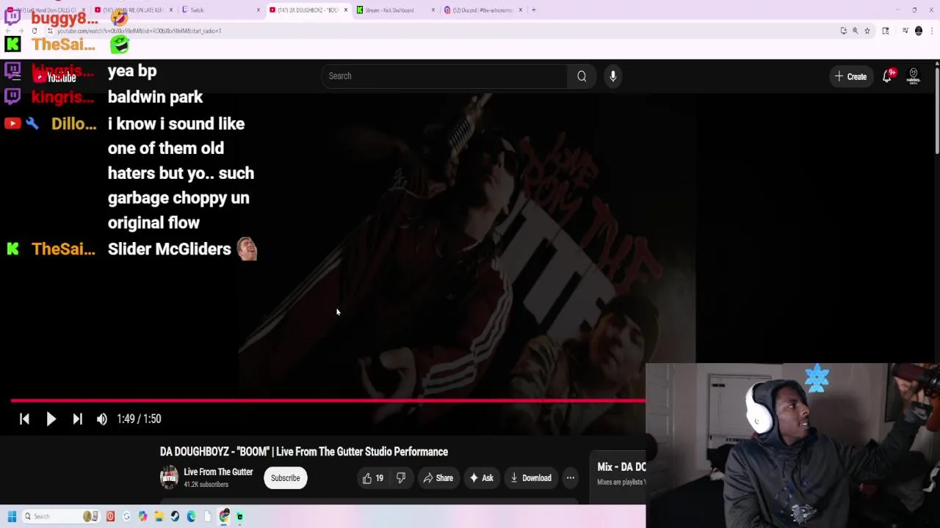Open the browser profile icon

tap(919, 31)
